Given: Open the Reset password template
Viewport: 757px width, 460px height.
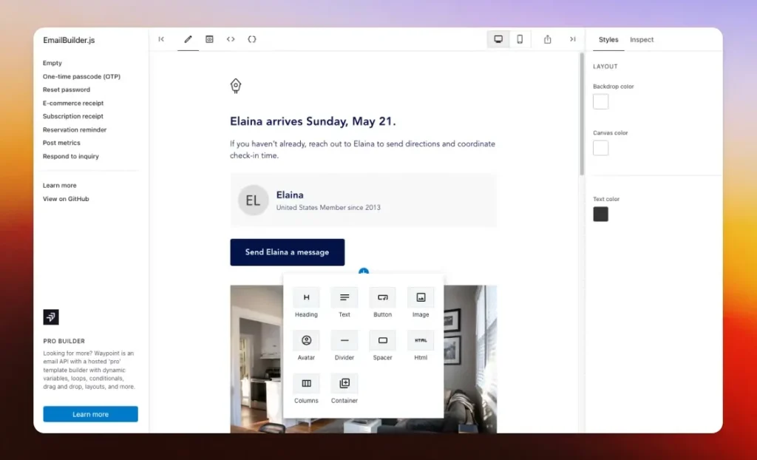Looking at the screenshot, I should point(67,89).
